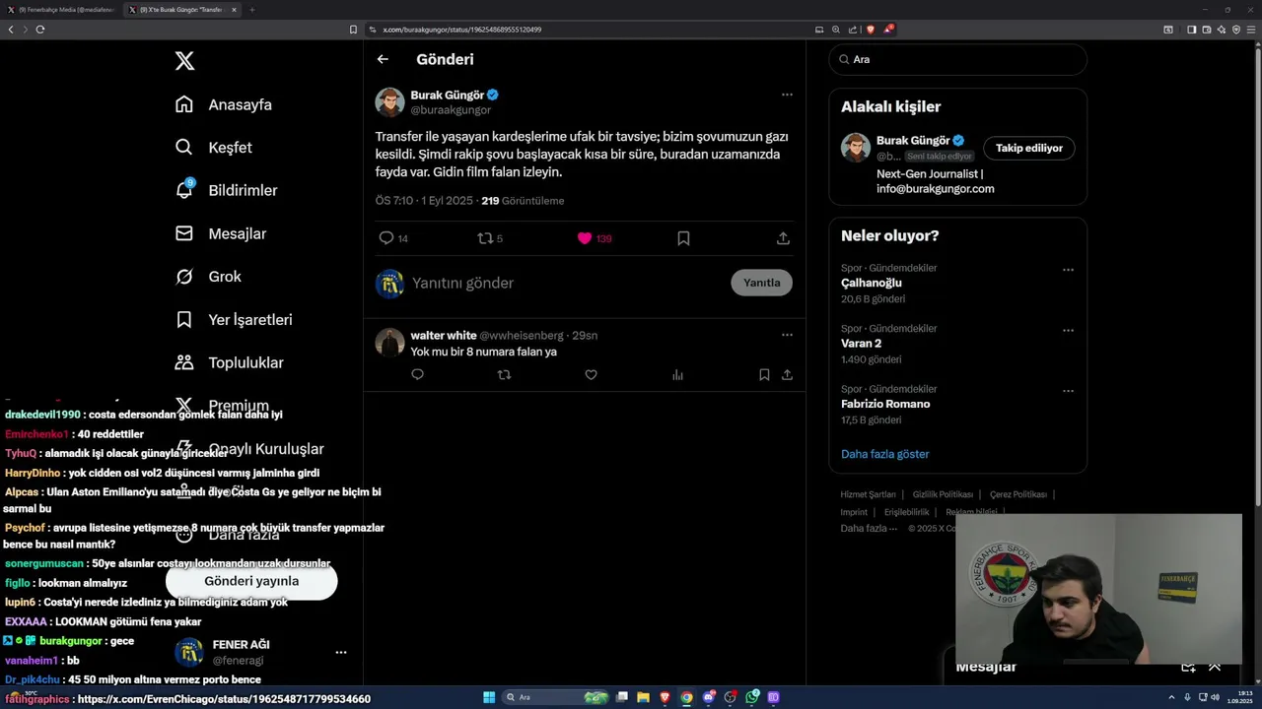The width and height of the screenshot is (1262, 709).
Task: Click the share icon in address bar
Action: click(x=853, y=30)
